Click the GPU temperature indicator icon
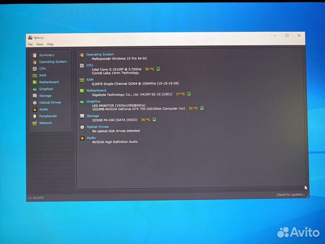This screenshot has width=325, height=244. (202, 108)
